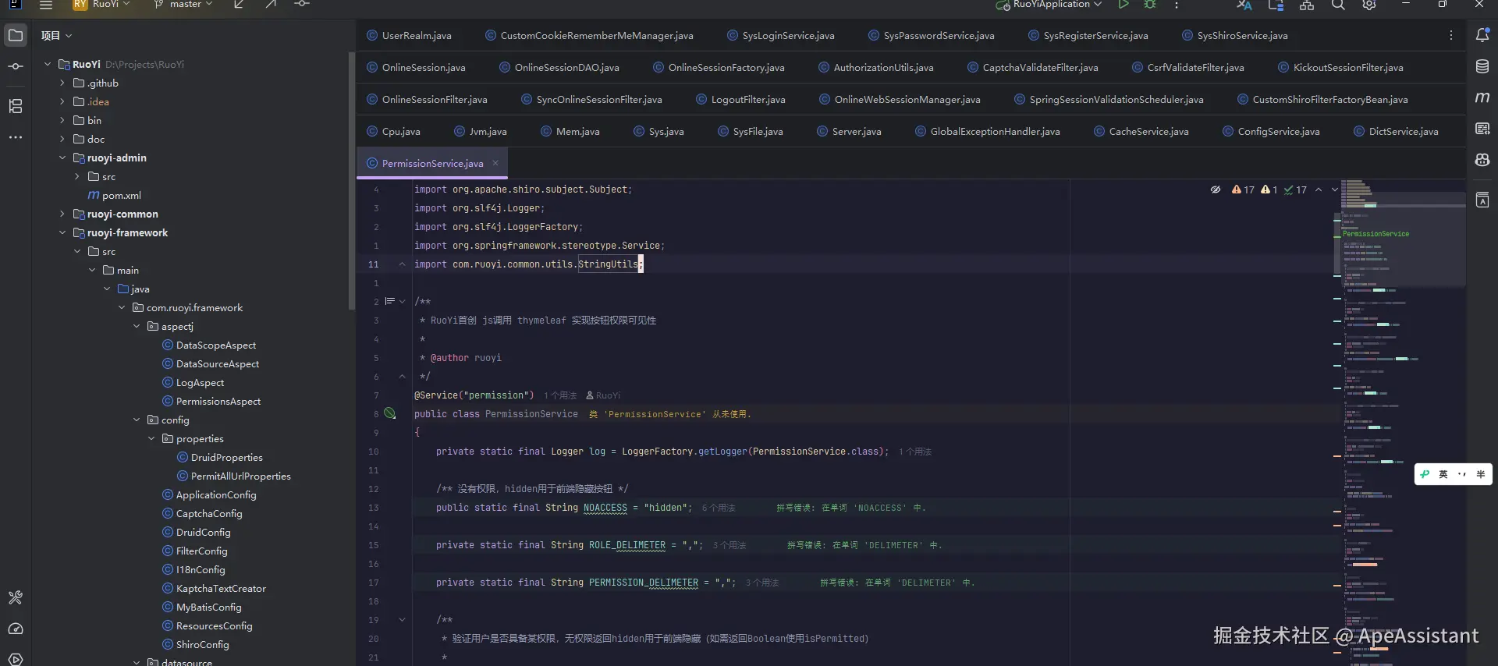Switch to the UserRealm.java tab
1498x666 pixels.
click(416, 36)
